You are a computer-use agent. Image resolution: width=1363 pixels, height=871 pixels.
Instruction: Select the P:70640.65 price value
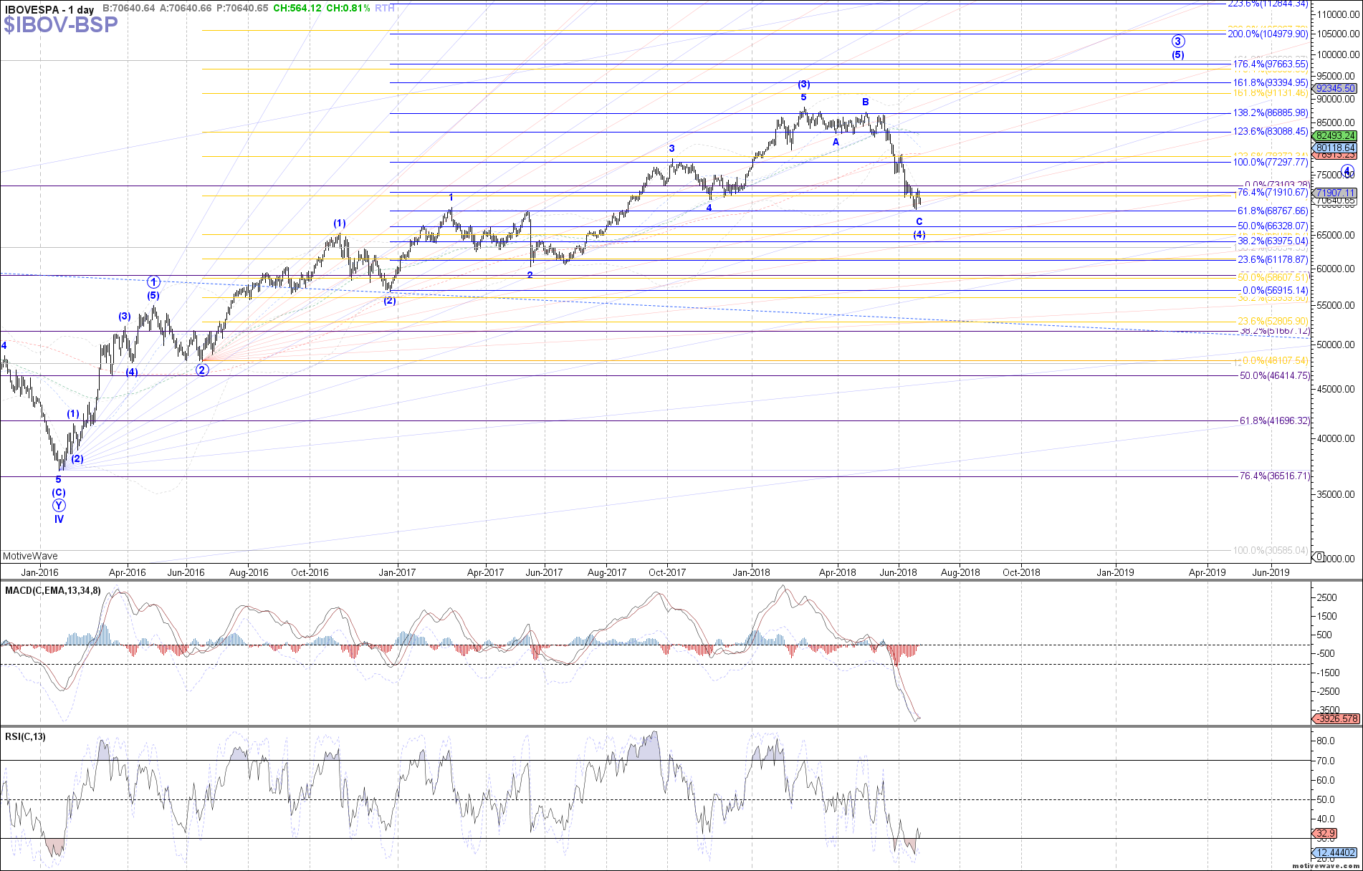(x=242, y=9)
